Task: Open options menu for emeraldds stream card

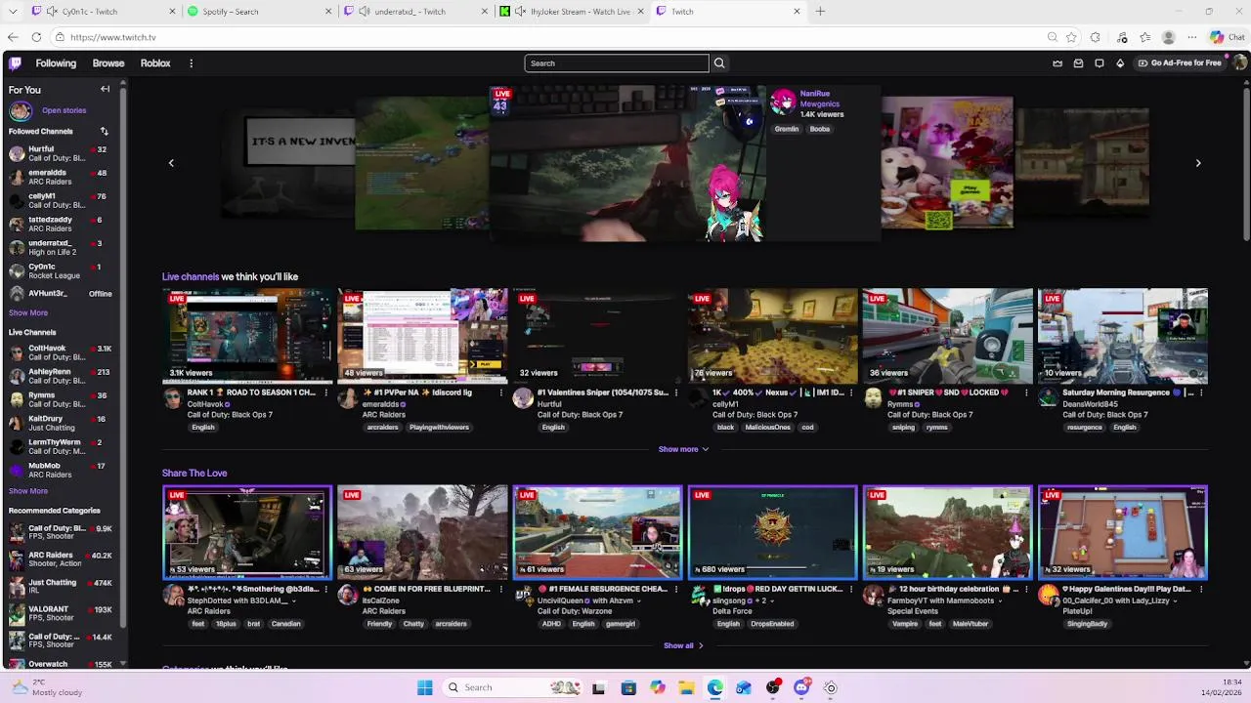Action: (501, 393)
